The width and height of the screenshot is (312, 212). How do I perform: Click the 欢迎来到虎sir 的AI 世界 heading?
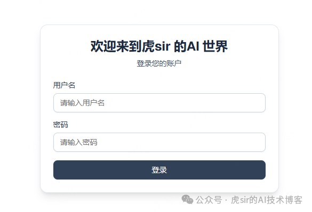(159, 46)
